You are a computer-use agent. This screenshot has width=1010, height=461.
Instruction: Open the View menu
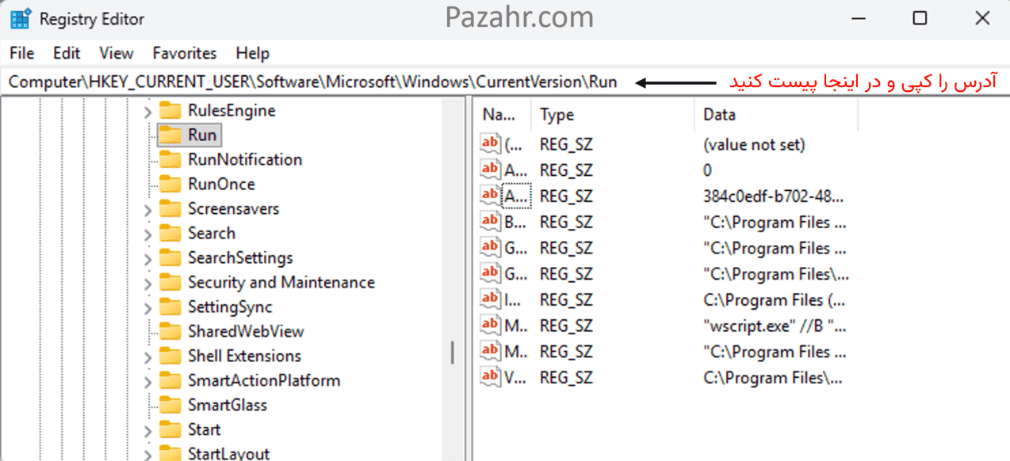[117, 53]
